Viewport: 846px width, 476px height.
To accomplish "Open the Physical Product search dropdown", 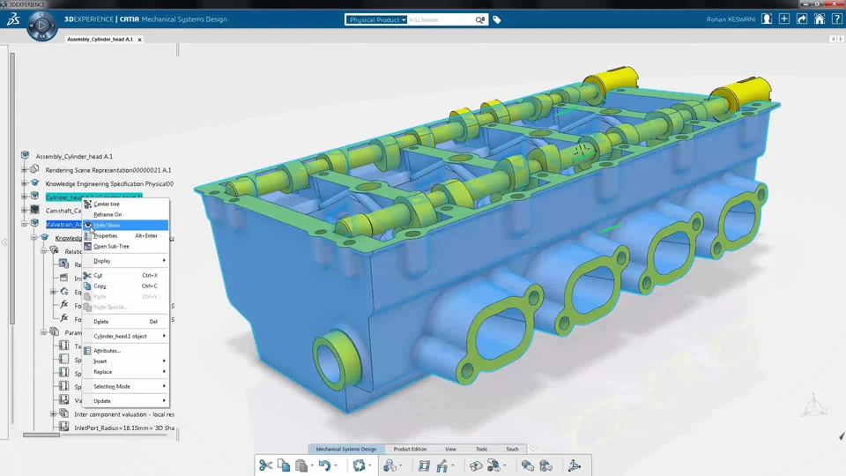I will pos(376,20).
